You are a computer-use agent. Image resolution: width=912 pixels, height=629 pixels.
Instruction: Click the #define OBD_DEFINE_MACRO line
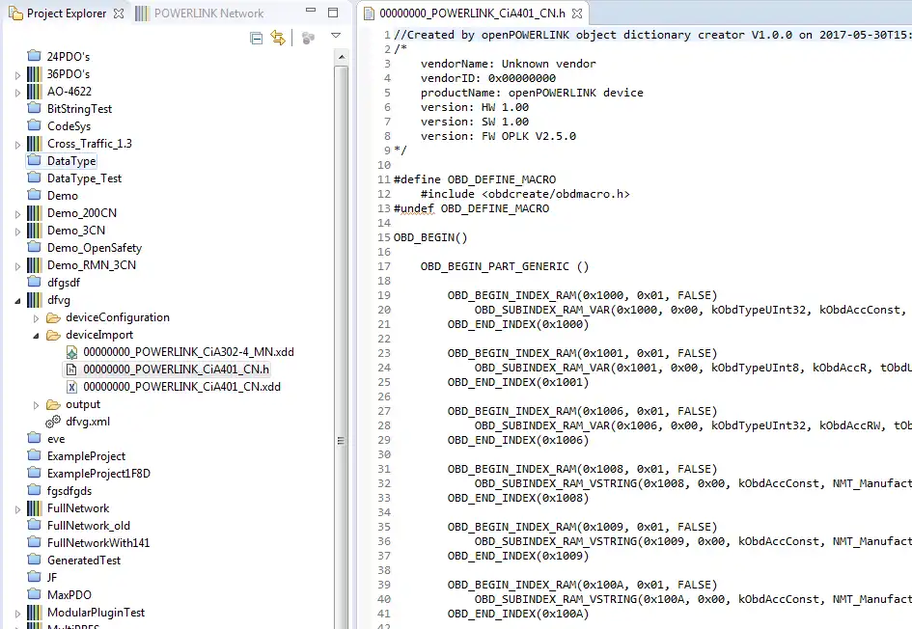(x=475, y=179)
